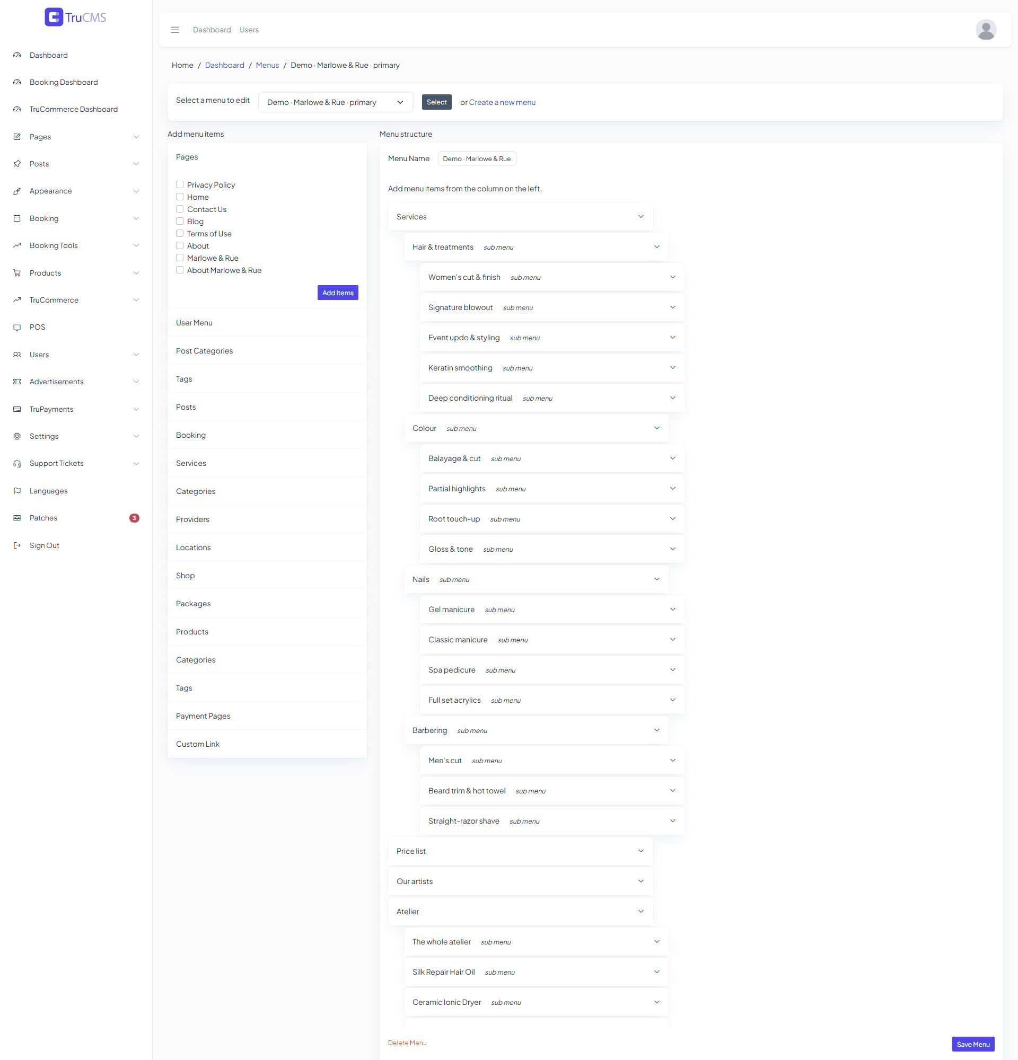This screenshot has height=1060, width=1018.
Task: Select the About Marlowe & Rue checkbox
Action: (x=180, y=270)
